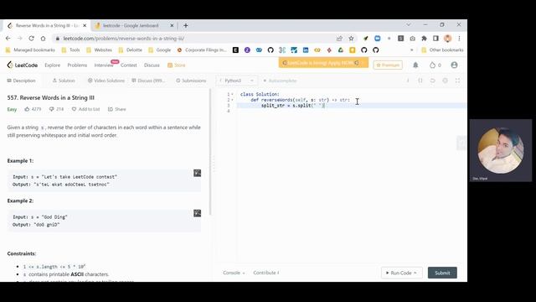Open the Deloitte bookmarks folder
536x302 pixels.
[131, 50]
